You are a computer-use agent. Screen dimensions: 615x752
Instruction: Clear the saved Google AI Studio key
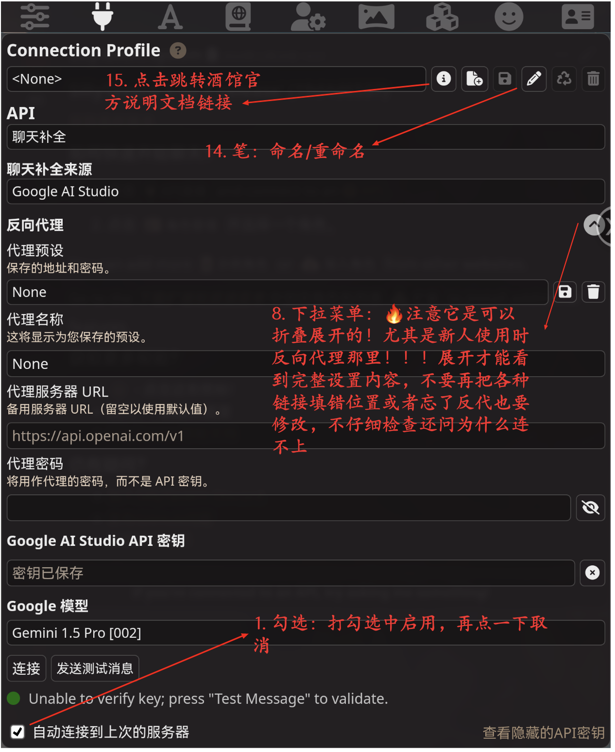tap(592, 573)
